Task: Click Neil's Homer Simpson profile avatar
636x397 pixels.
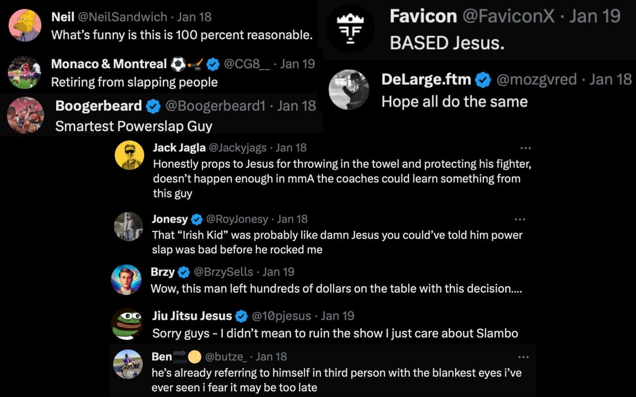Action: [x=24, y=24]
